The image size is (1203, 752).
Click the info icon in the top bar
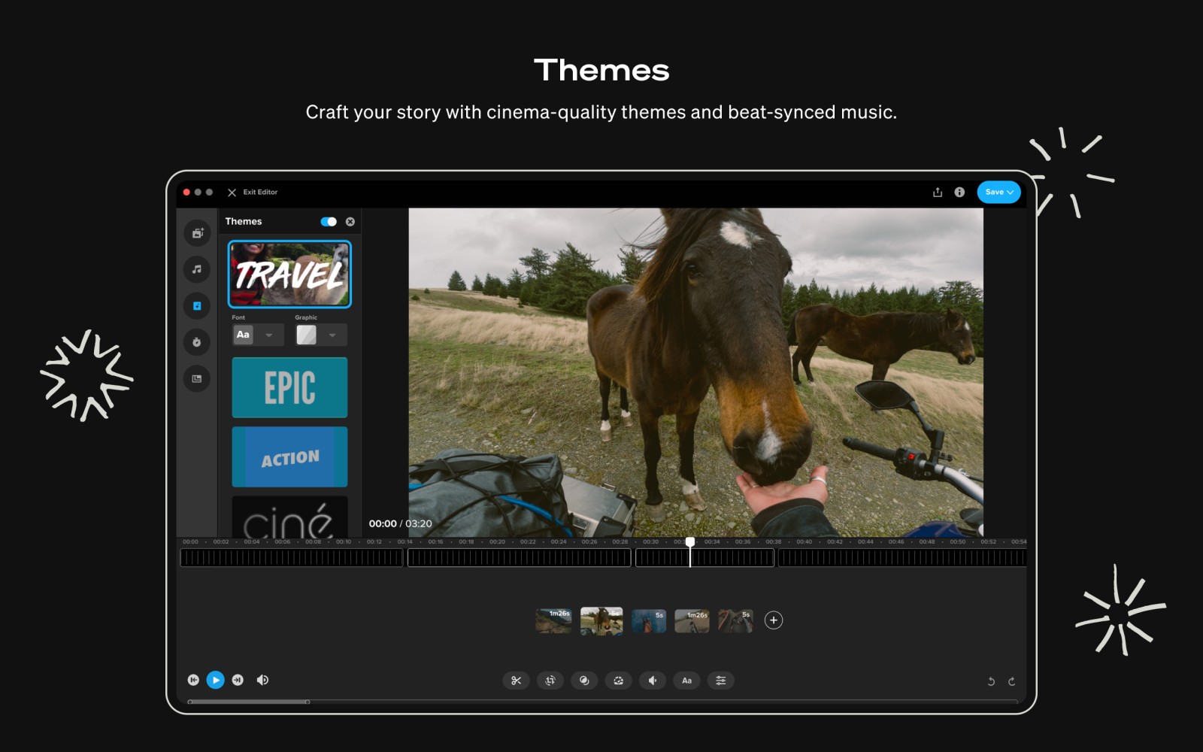click(x=959, y=192)
